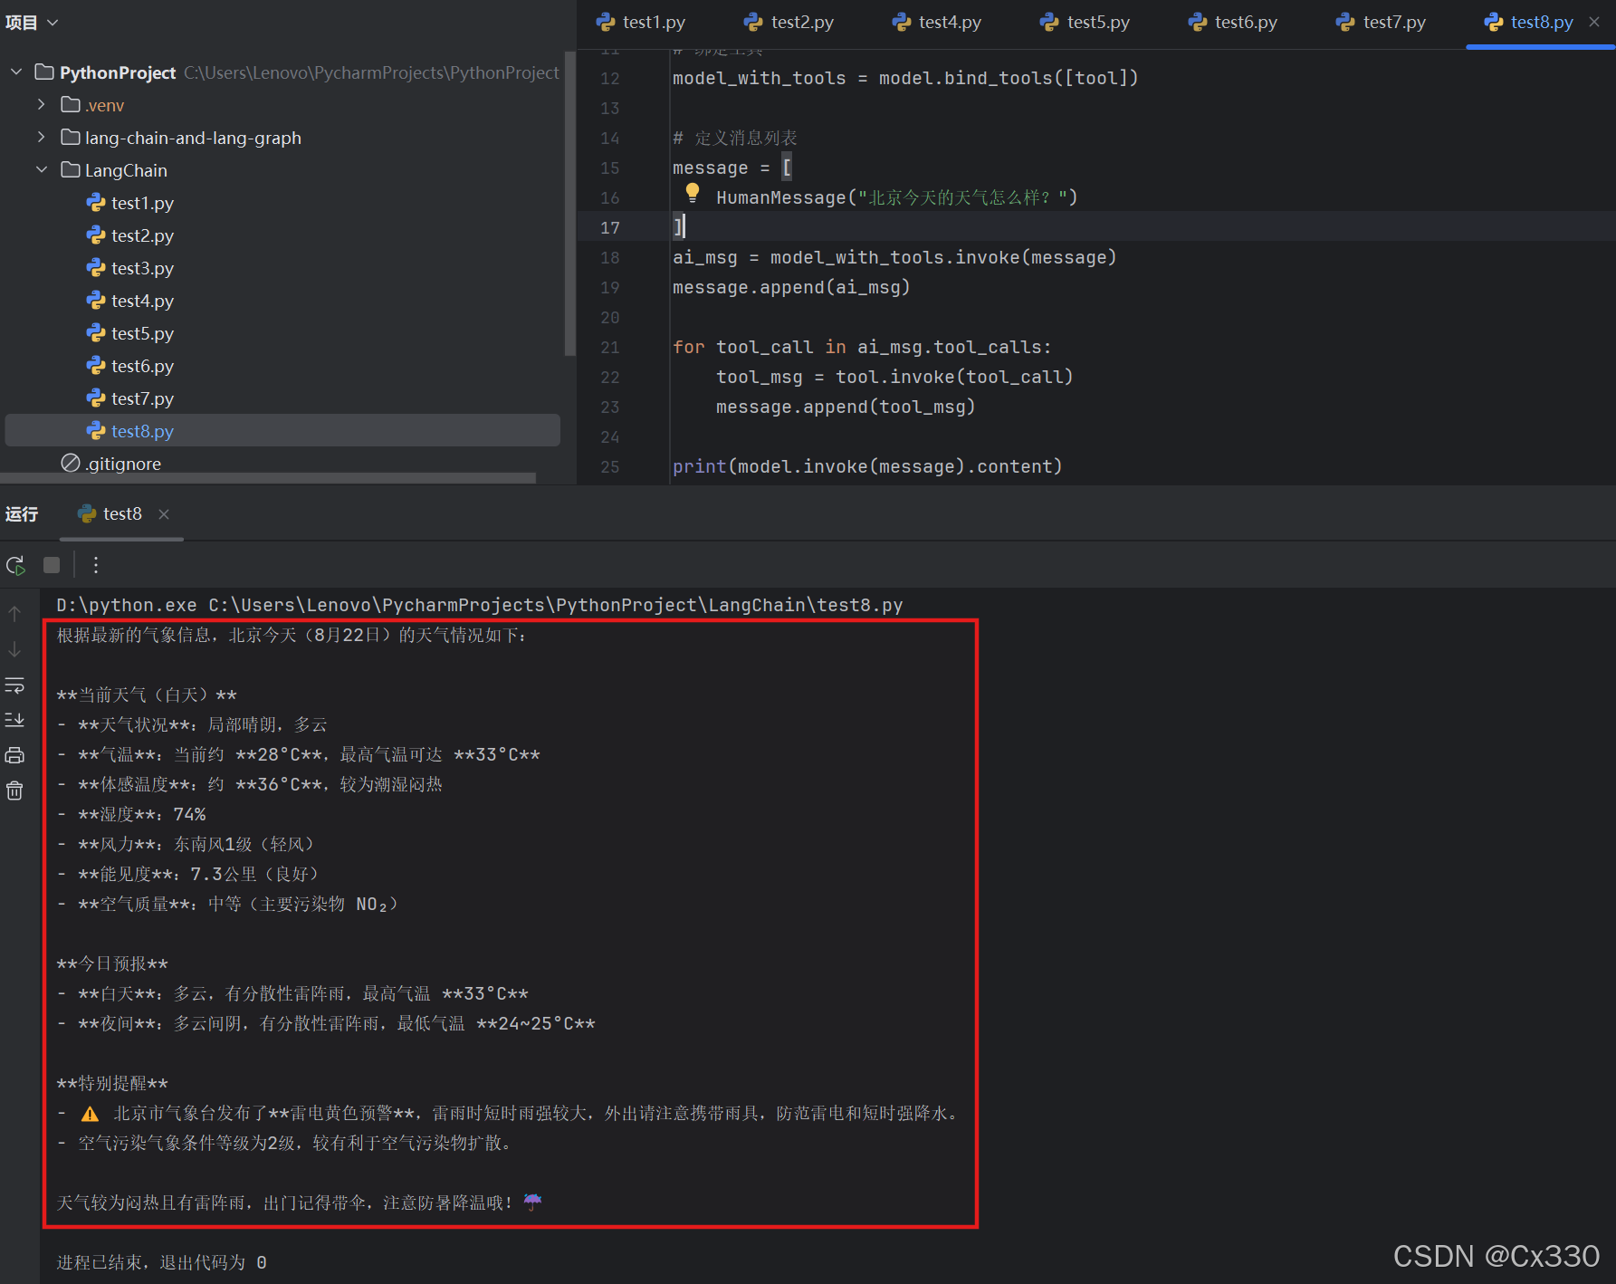Expand the .venv folder

click(x=42, y=104)
